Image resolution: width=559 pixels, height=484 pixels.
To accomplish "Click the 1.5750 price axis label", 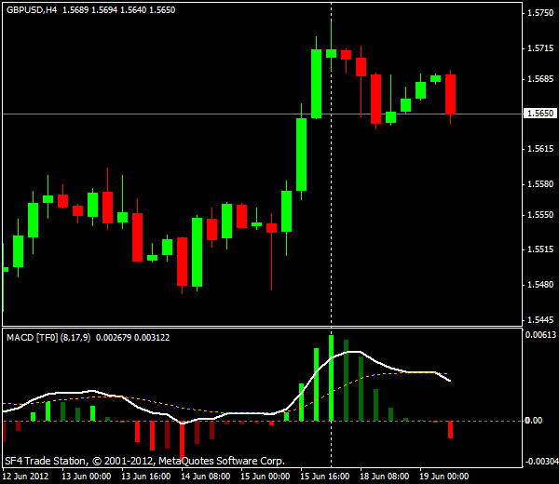I will 540,13.
